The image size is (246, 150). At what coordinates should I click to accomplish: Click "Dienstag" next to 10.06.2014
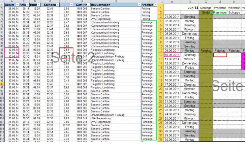click(x=190, y=55)
